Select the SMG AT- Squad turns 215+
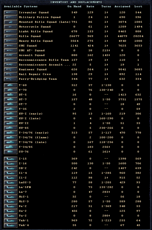Image resolution: width=152 pixels, height=230 pixels. coord(106,50)
